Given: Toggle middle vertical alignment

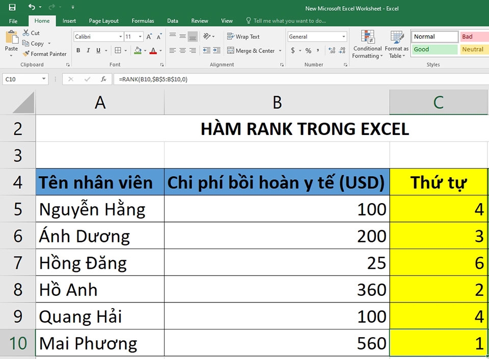Looking at the screenshot, I should pos(182,37).
